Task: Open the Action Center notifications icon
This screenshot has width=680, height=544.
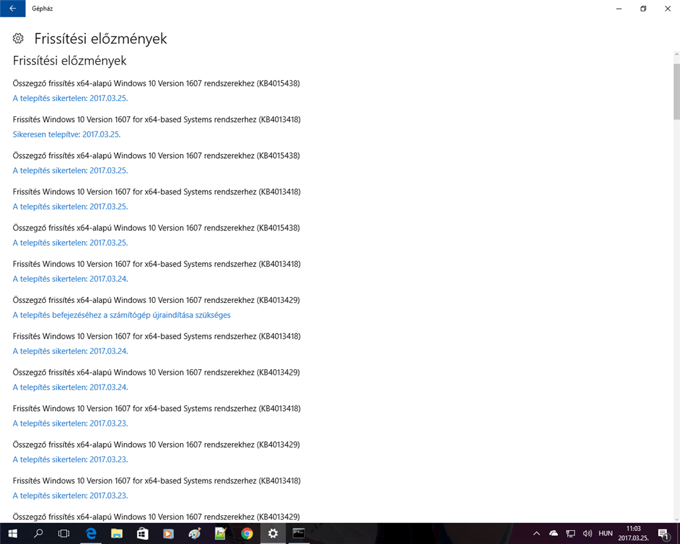Action: coord(663,533)
